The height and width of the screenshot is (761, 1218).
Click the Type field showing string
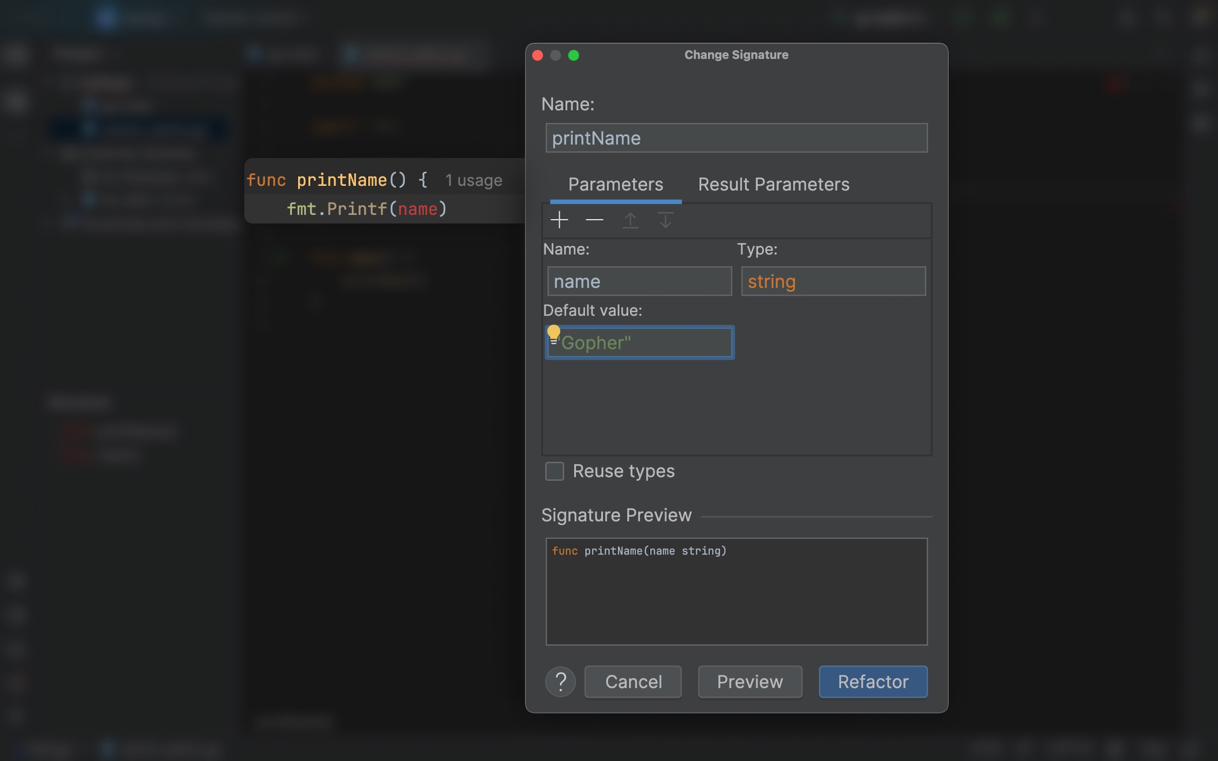(833, 281)
